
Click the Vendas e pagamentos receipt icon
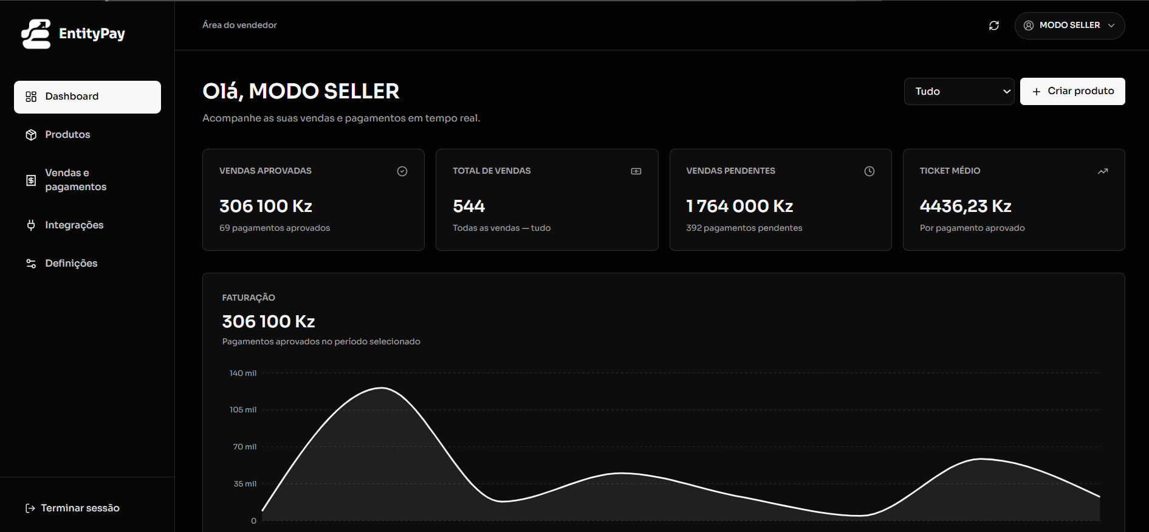(x=31, y=180)
